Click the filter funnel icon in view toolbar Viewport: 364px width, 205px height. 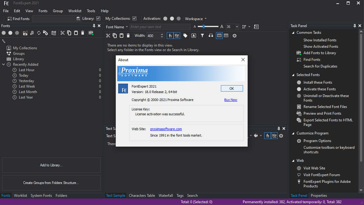pyautogui.click(x=202, y=36)
